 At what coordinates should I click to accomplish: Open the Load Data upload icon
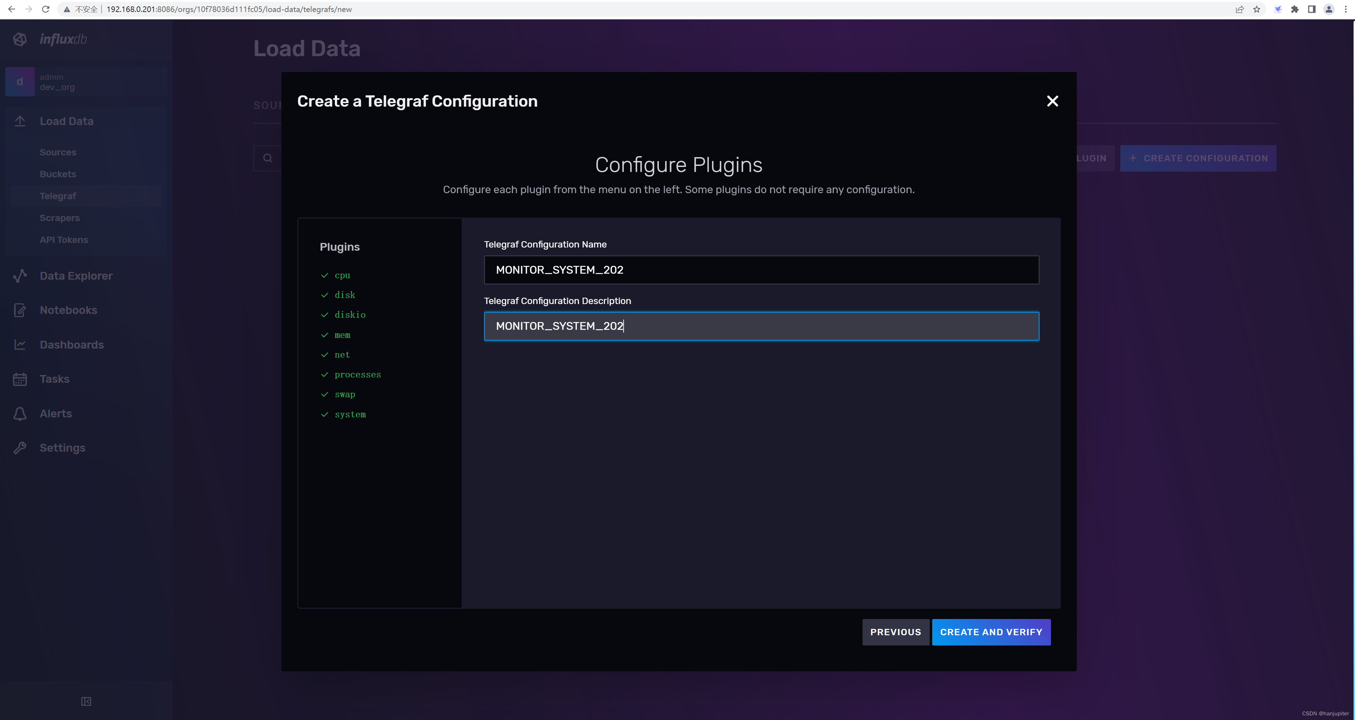click(x=20, y=121)
